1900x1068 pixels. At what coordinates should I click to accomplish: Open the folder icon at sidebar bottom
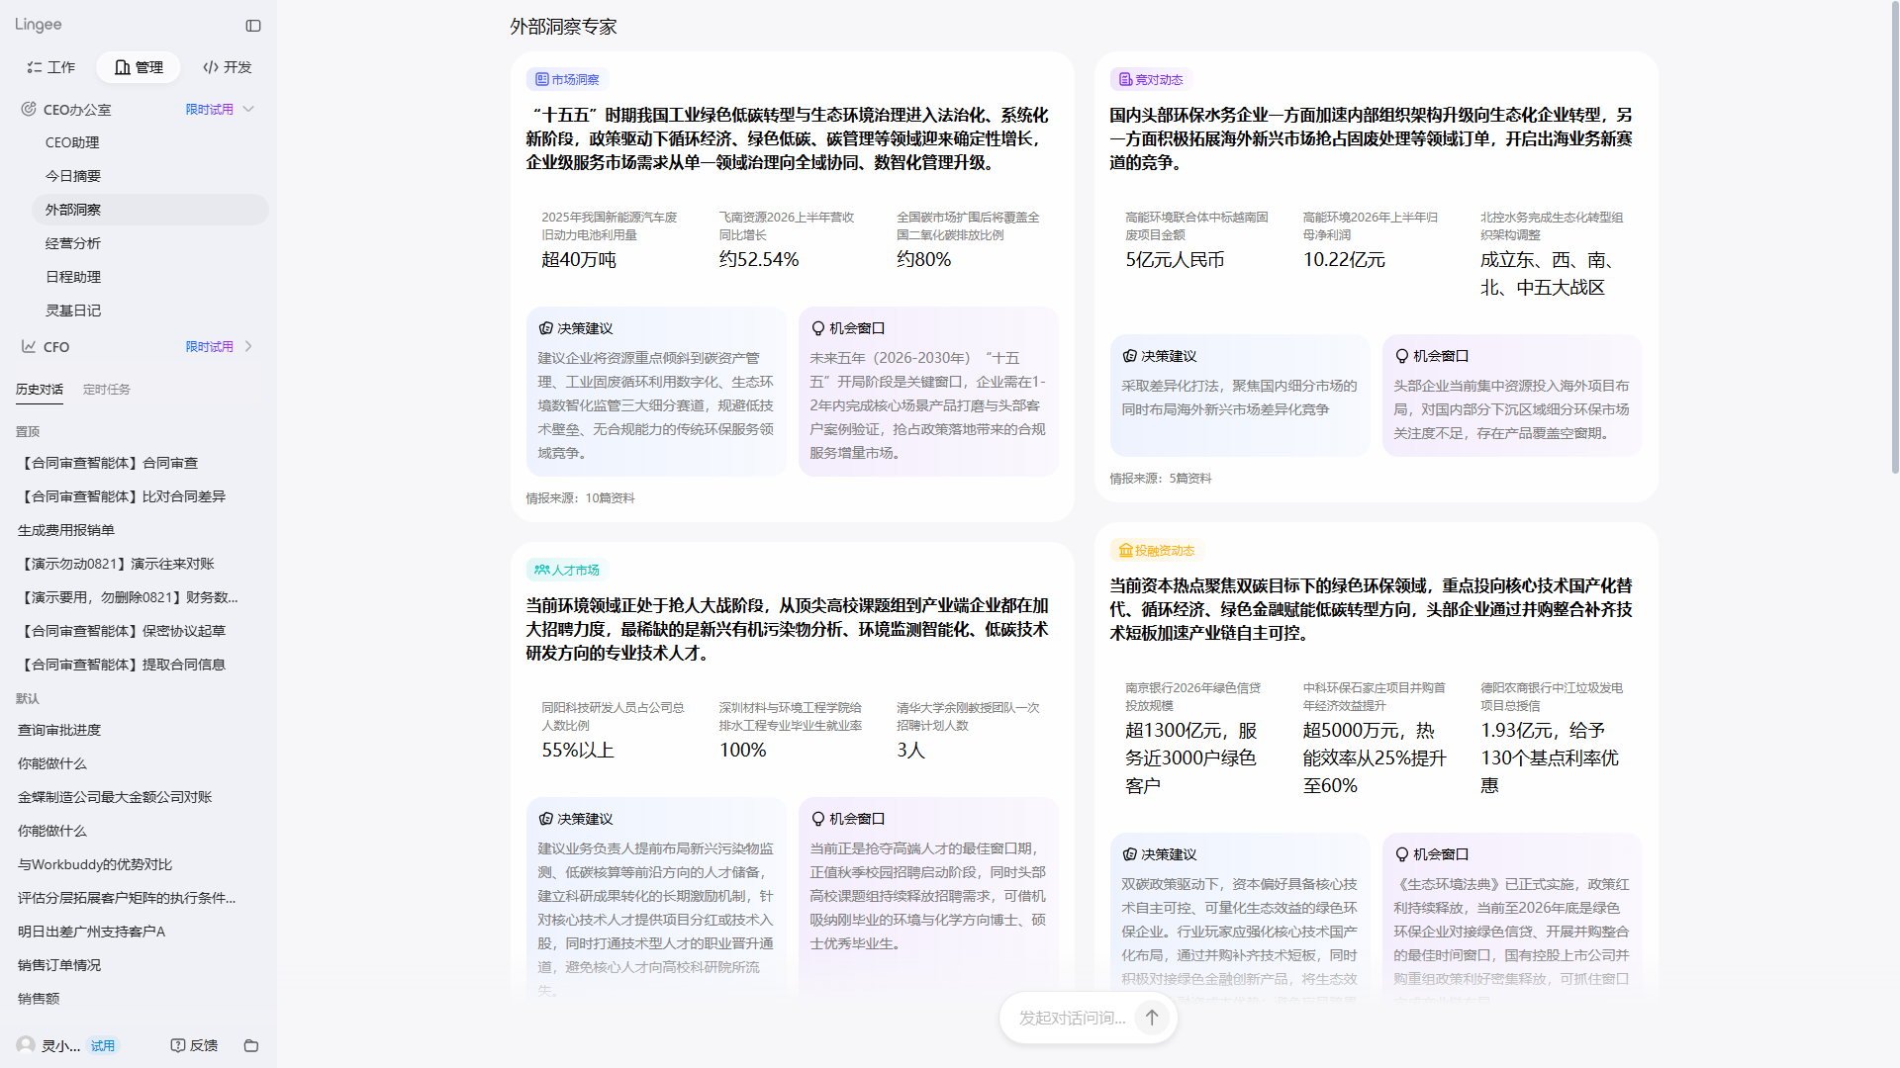[x=251, y=1045]
